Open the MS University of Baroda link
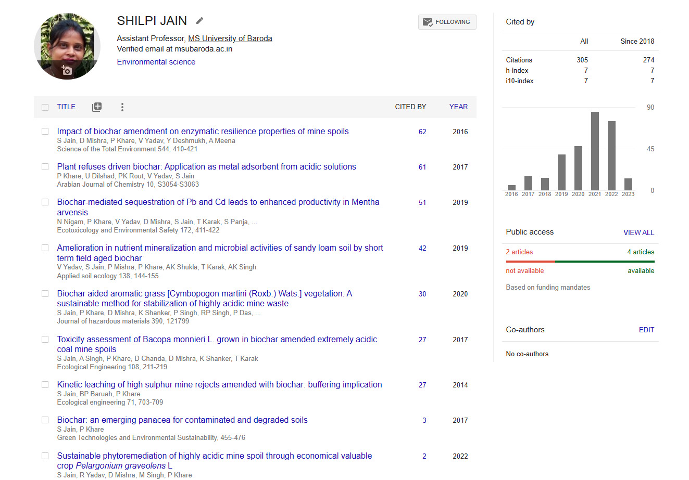689x480 pixels. tap(230, 38)
